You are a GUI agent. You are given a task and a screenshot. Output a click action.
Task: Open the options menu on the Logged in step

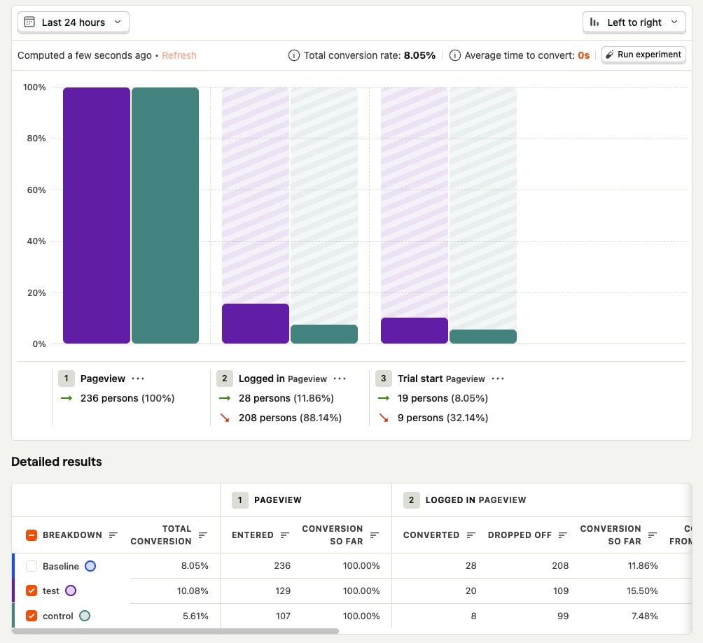340,378
